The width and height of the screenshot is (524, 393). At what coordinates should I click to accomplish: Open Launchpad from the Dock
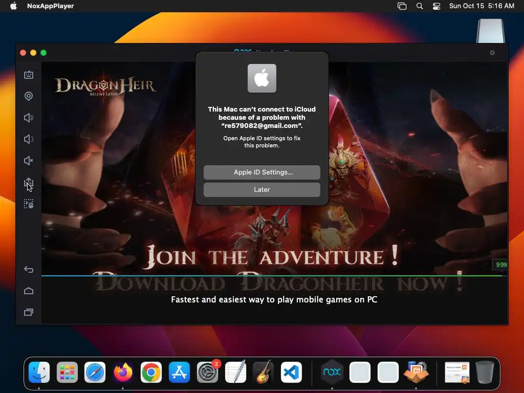click(x=67, y=373)
